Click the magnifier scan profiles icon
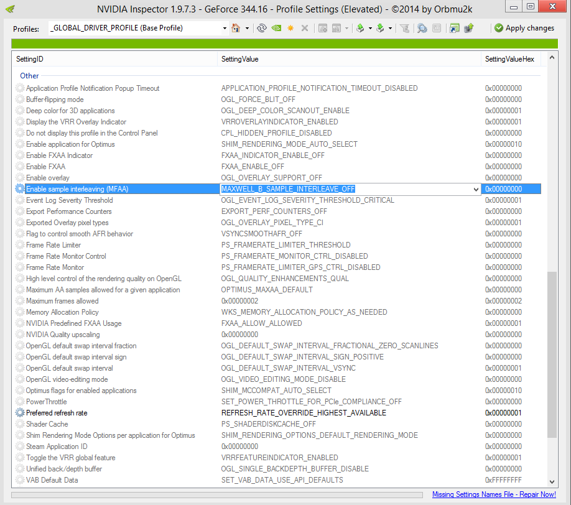This screenshot has height=505, width=571. [422, 28]
